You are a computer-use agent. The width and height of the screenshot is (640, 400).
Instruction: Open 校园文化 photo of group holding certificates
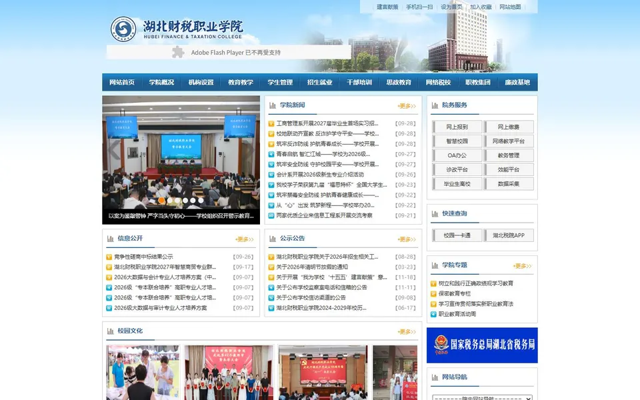229,373
